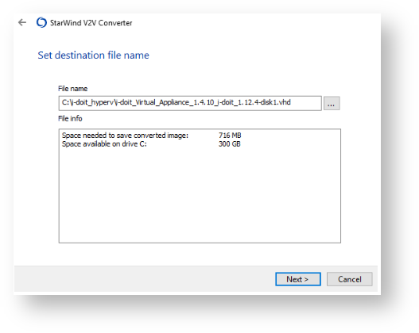
Task: Click the StarWind V2V Converter logo
Action: click(x=41, y=23)
